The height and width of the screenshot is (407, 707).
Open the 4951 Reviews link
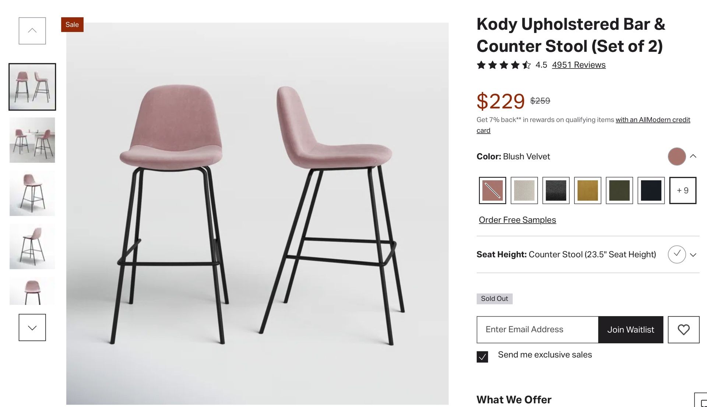click(578, 65)
